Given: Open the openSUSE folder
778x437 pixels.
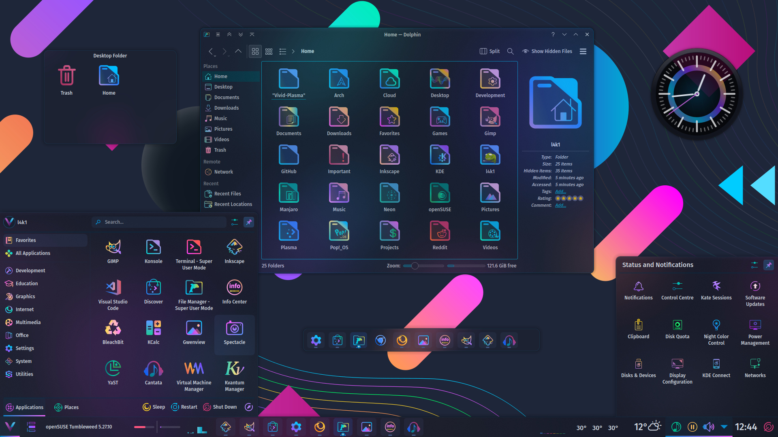Looking at the screenshot, I should pos(440,197).
